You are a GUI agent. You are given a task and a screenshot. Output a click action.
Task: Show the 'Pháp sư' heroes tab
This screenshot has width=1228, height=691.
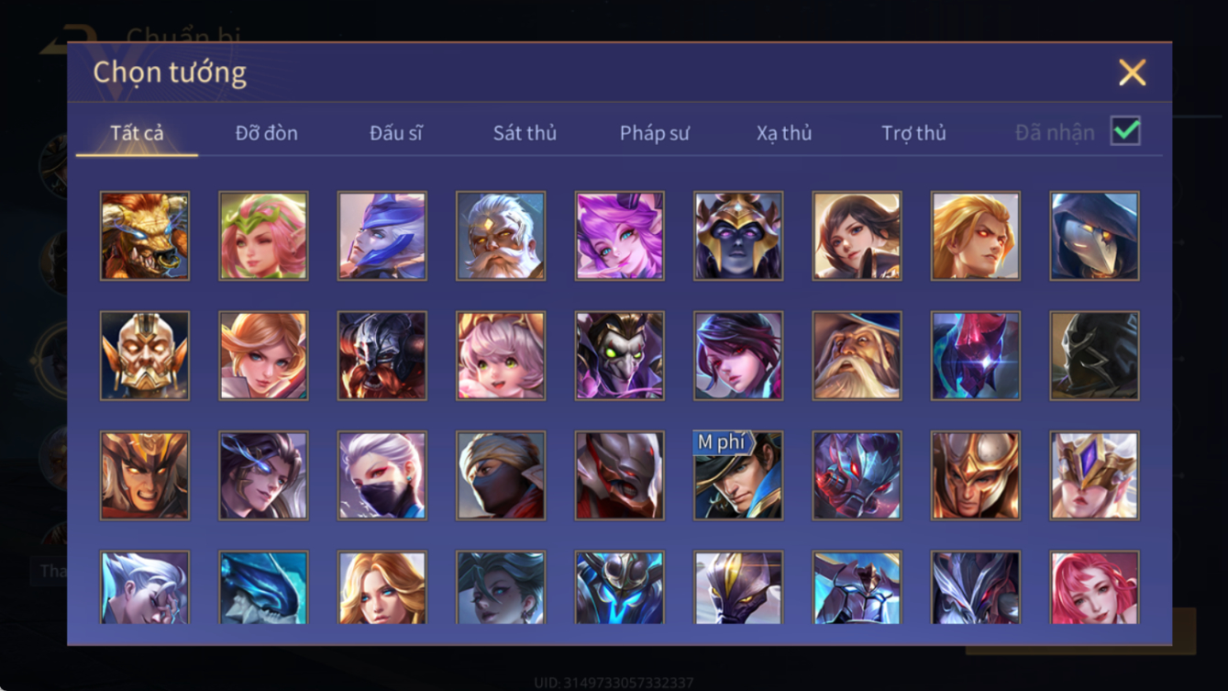(x=655, y=133)
